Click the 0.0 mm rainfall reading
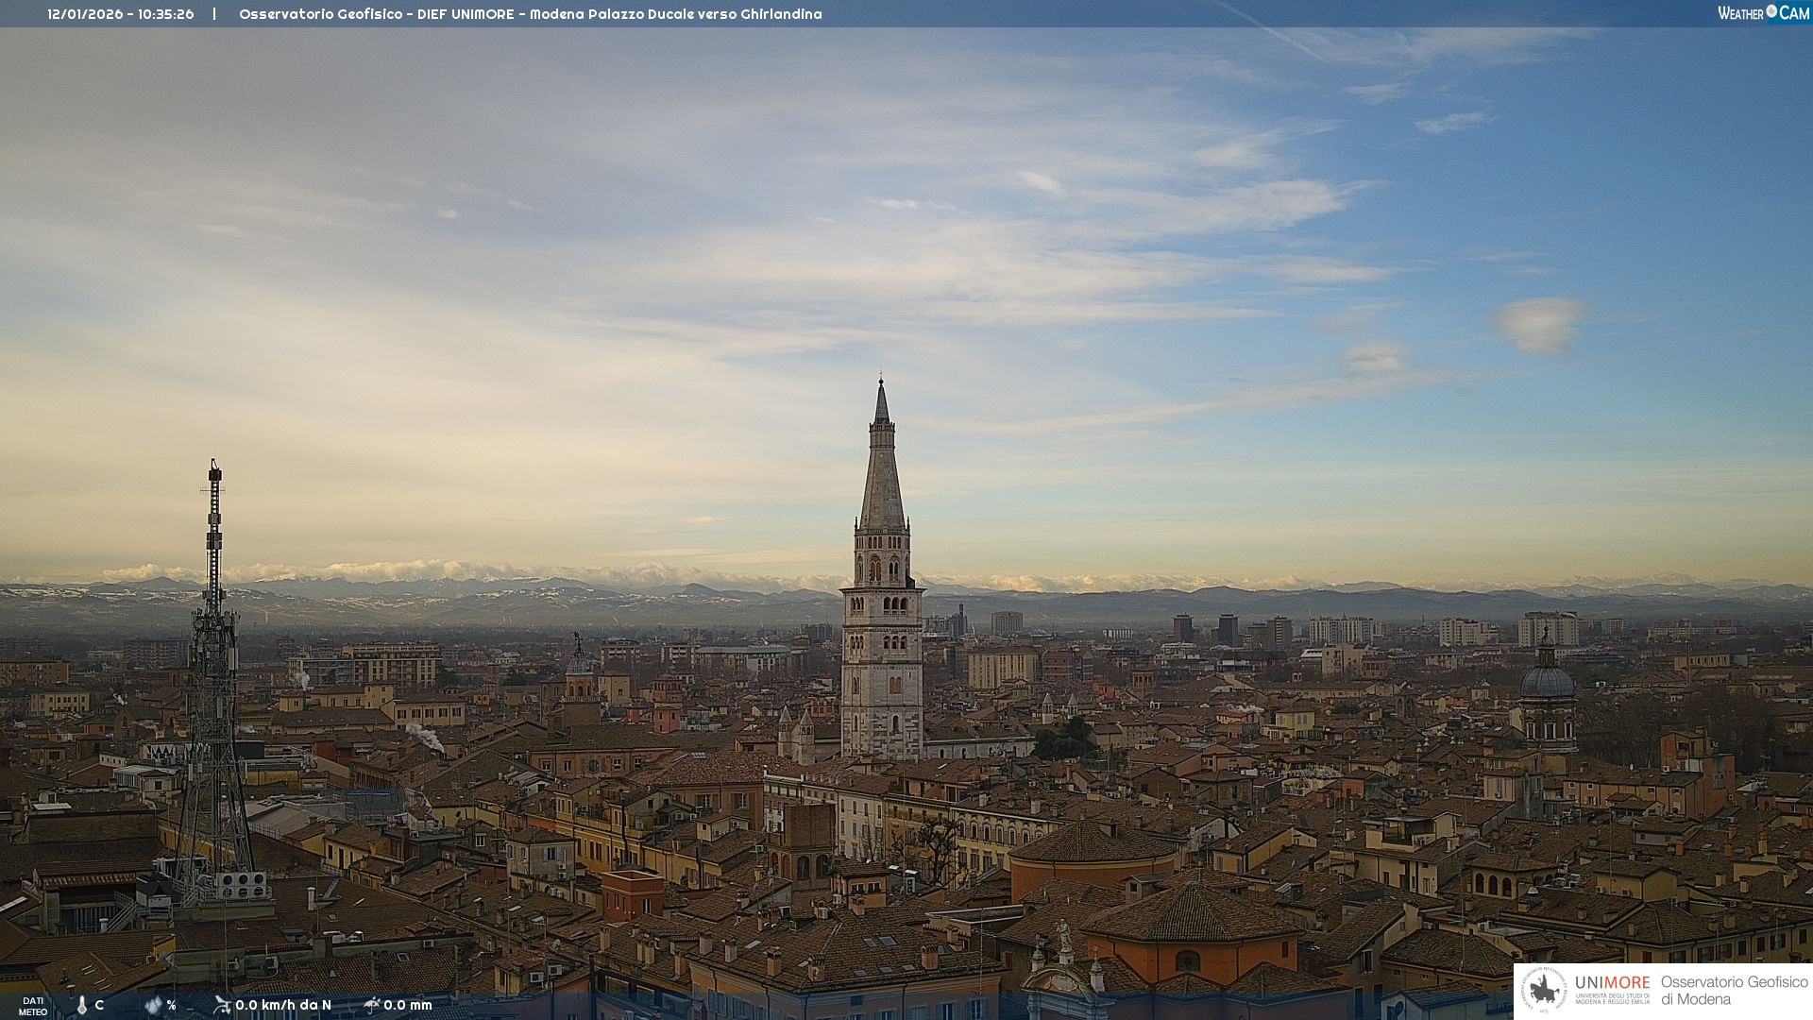This screenshot has height=1020, width=1813. pyautogui.click(x=408, y=1005)
